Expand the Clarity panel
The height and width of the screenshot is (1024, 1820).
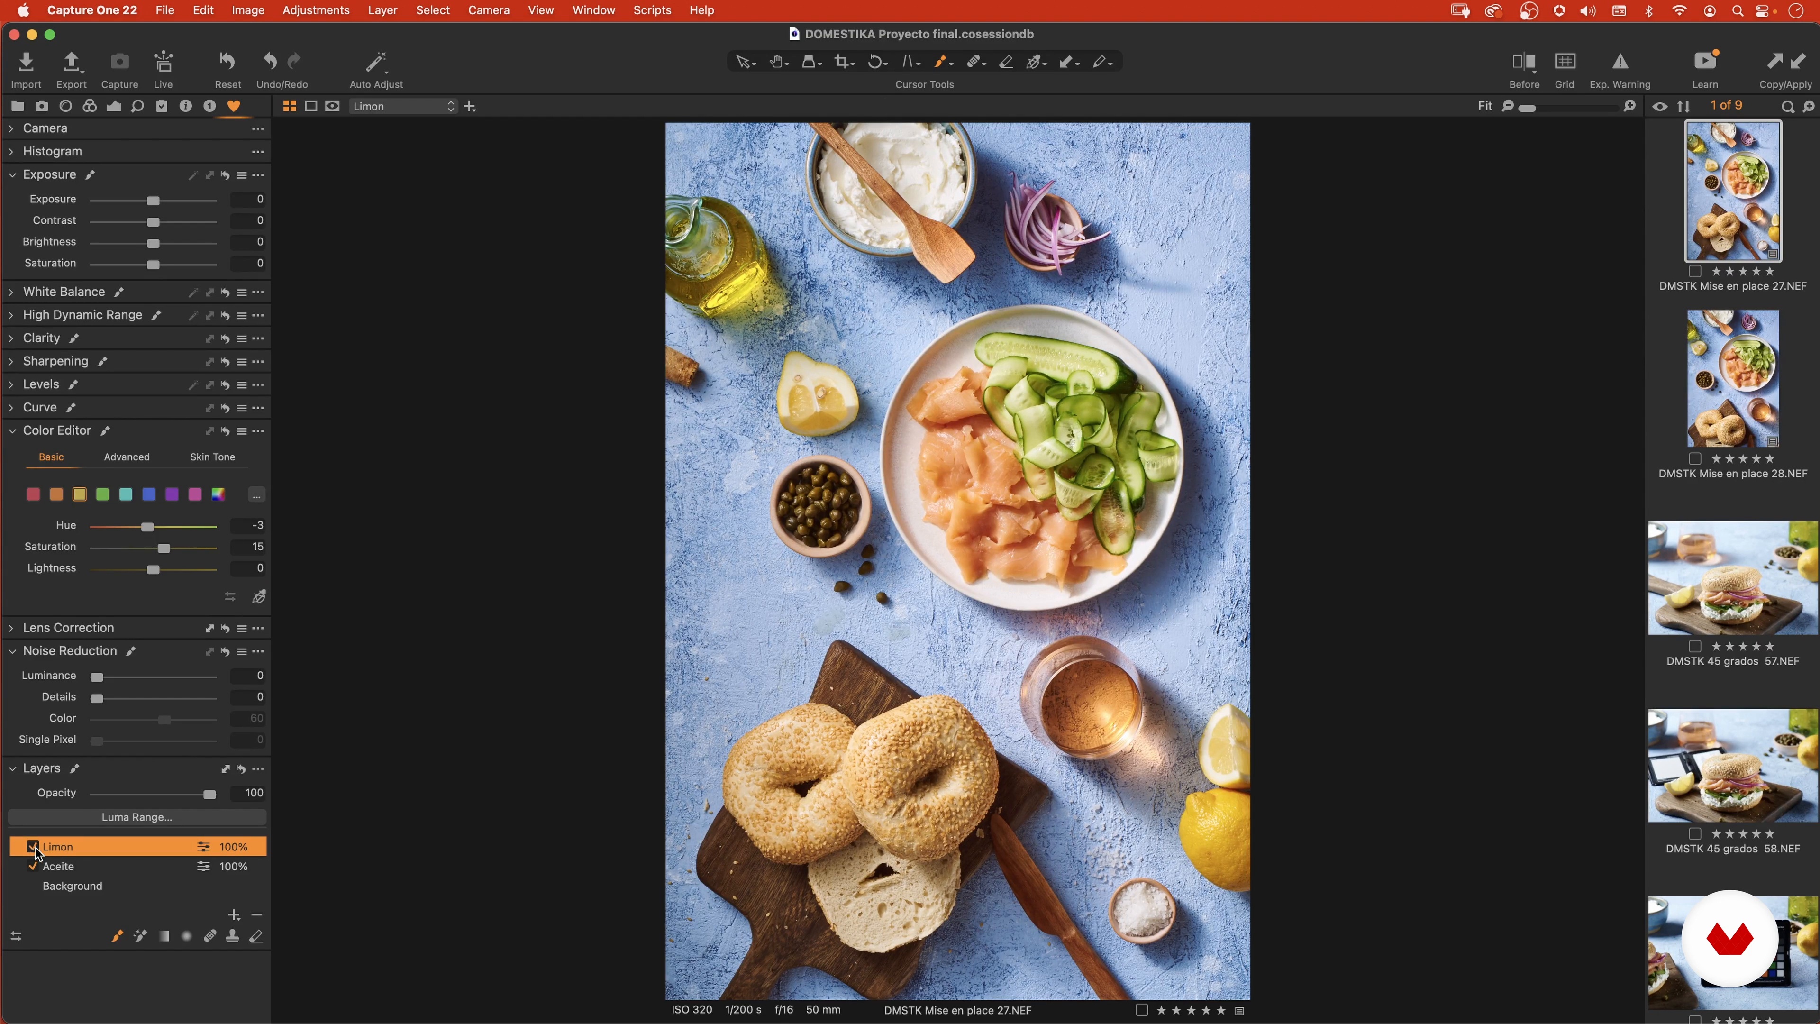(10, 338)
